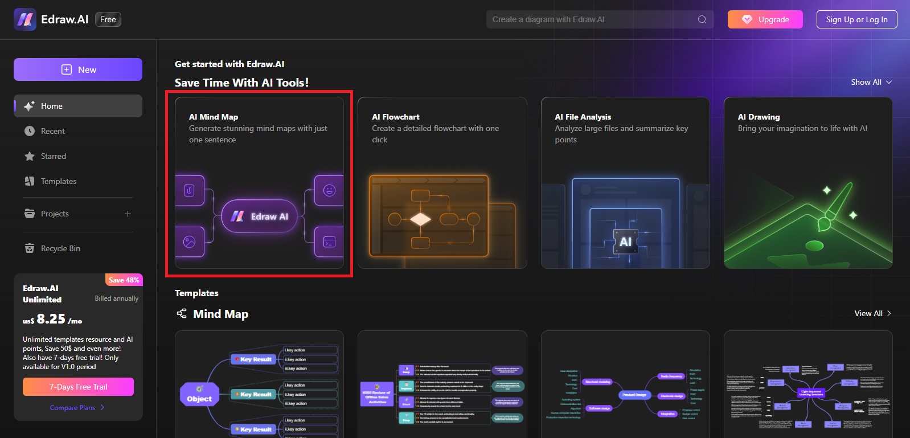The height and width of the screenshot is (438, 910).
Task: Click the Edraw.AI brand name text
Action: [65, 19]
